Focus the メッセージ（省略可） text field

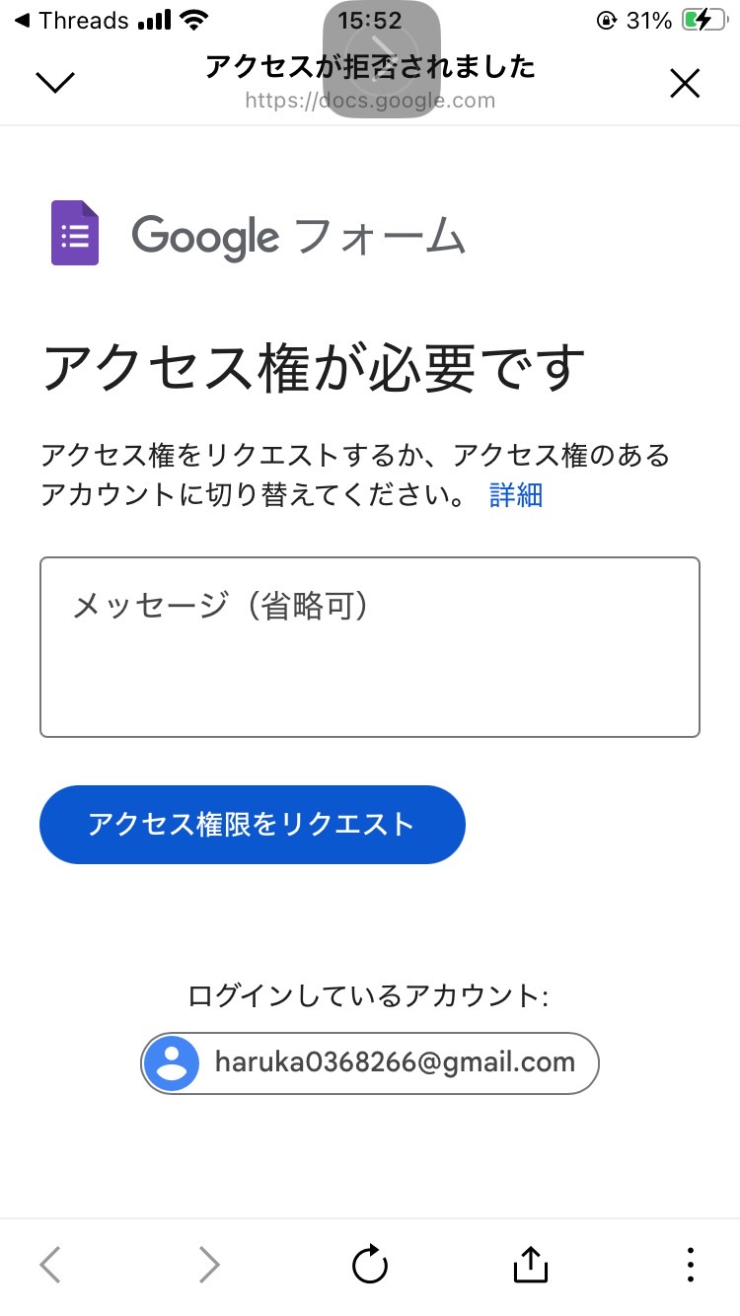pos(370,647)
